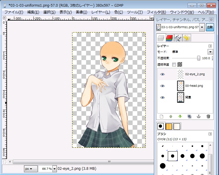Toggle the 自動 auto-follow button
This screenshot has width=219, height=175.
click(x=210, y=27)
